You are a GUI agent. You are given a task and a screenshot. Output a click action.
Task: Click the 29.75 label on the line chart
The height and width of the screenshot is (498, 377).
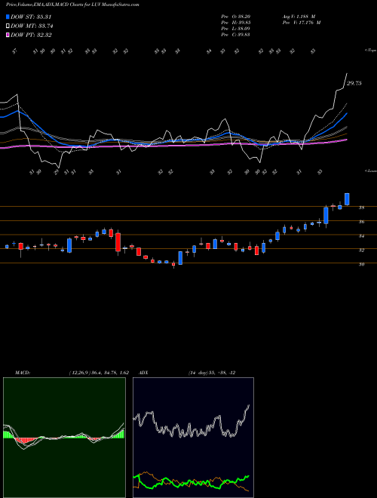pos(354,83)
